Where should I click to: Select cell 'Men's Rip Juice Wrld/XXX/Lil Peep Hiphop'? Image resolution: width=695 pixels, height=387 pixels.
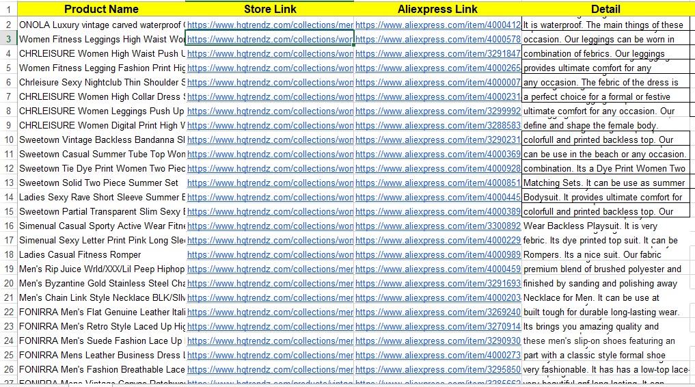point(102,269)
